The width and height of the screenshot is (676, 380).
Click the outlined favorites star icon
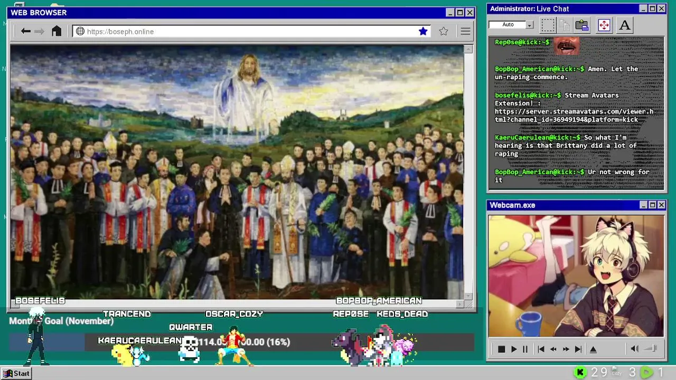[444, 31]
